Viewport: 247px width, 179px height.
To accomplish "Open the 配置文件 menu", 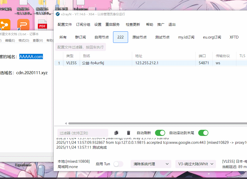I will point(65,24).
